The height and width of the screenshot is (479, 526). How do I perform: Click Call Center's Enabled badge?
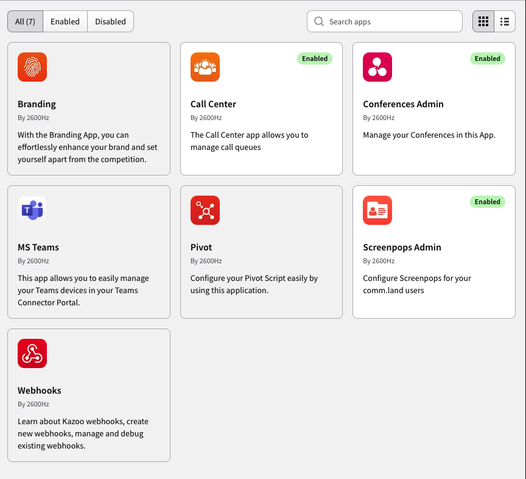[x=315, y=59]
